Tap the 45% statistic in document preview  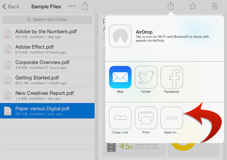coord(127,146)
